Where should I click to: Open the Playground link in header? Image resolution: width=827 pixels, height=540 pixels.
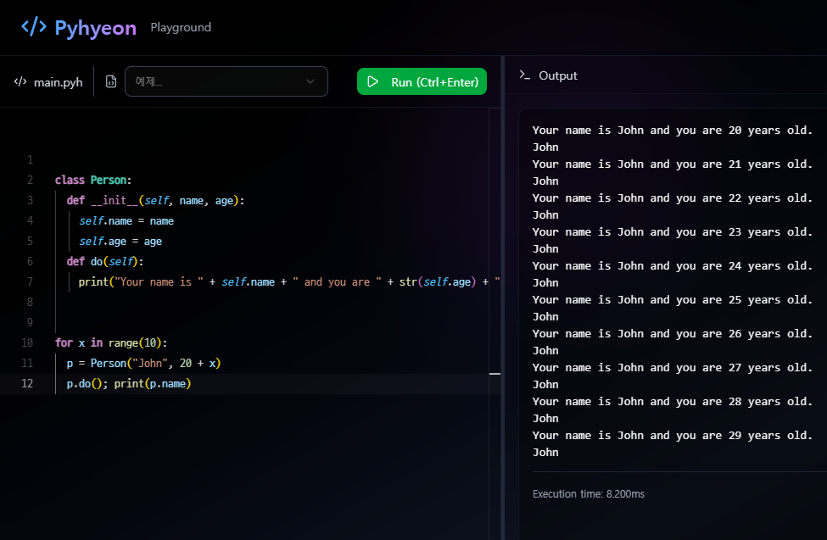181,27
